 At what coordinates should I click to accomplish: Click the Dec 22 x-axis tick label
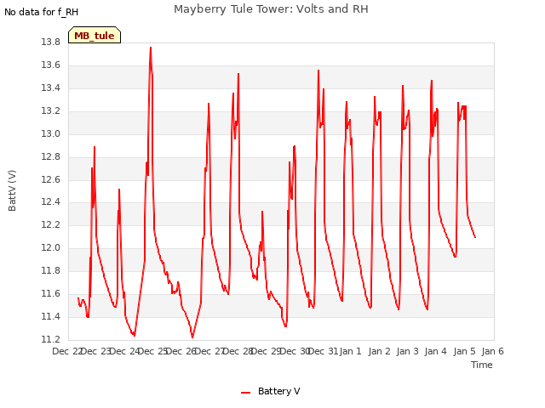67,351
